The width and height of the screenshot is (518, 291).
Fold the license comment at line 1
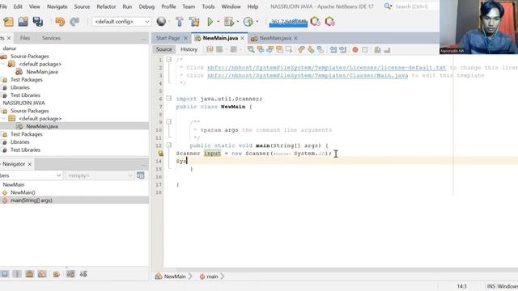pyautogui.click(x=168, y=59)
